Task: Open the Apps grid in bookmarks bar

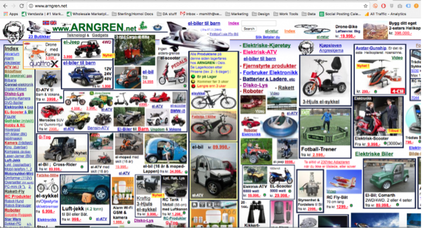Action: coord(11,14)
